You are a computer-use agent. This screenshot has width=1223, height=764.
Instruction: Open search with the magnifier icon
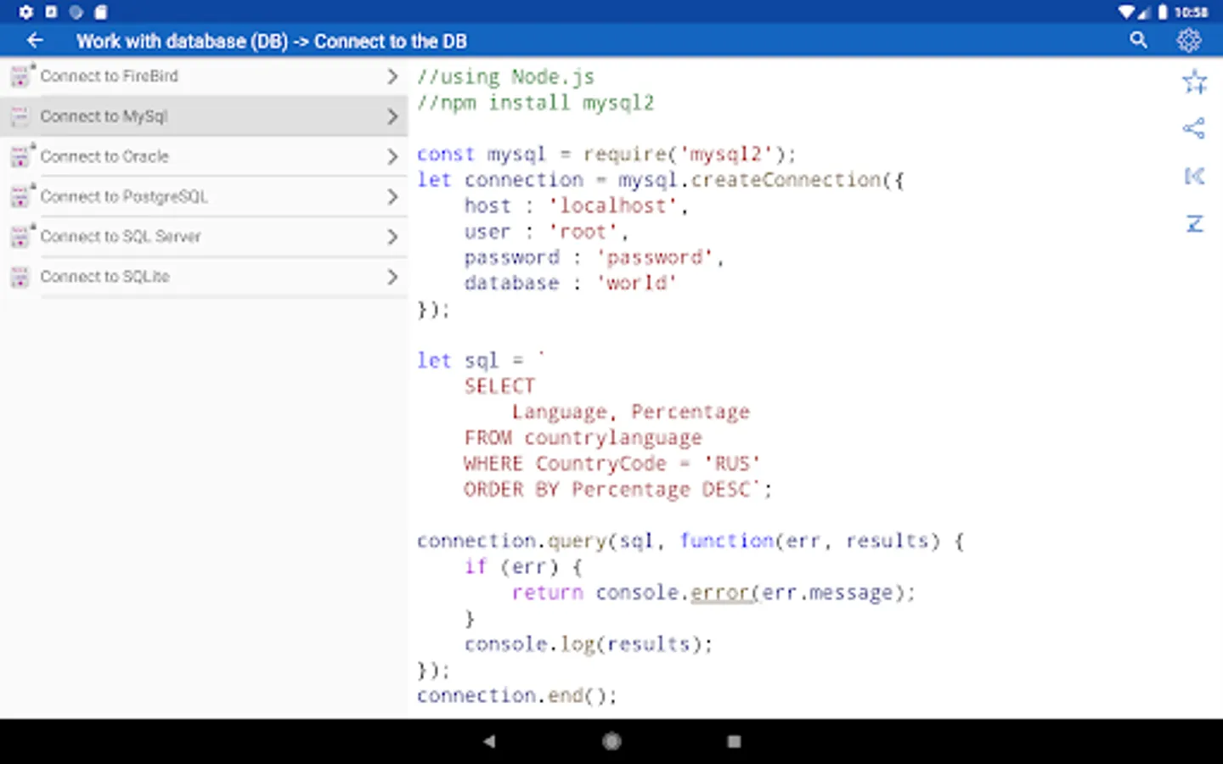tap(1138, 40)
